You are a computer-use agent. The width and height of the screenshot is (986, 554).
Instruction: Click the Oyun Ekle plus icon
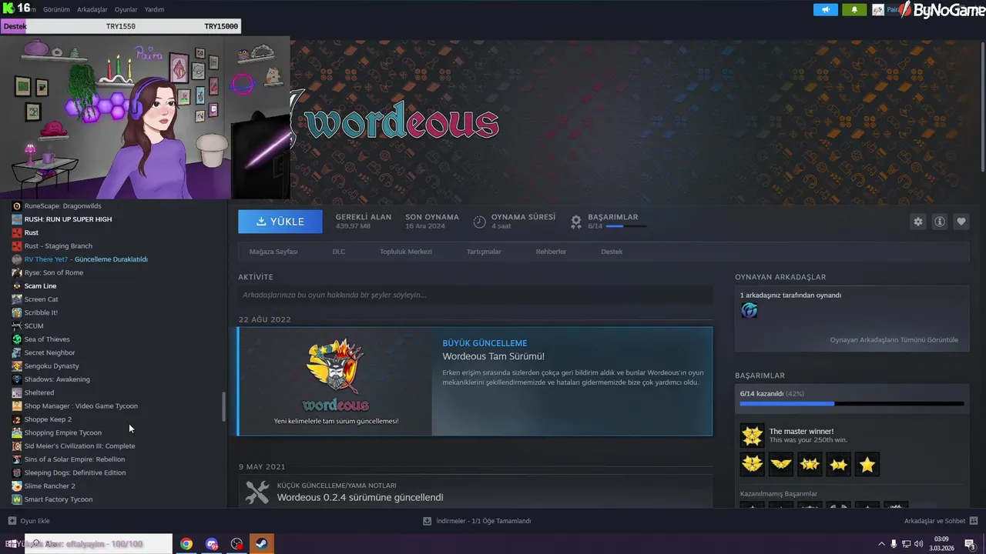[12, 521]
